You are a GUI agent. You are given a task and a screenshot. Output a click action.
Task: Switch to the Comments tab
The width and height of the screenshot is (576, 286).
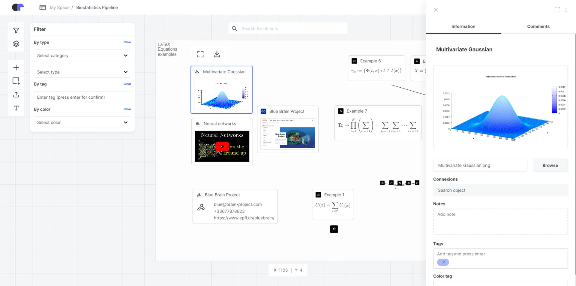click(538, 26)
